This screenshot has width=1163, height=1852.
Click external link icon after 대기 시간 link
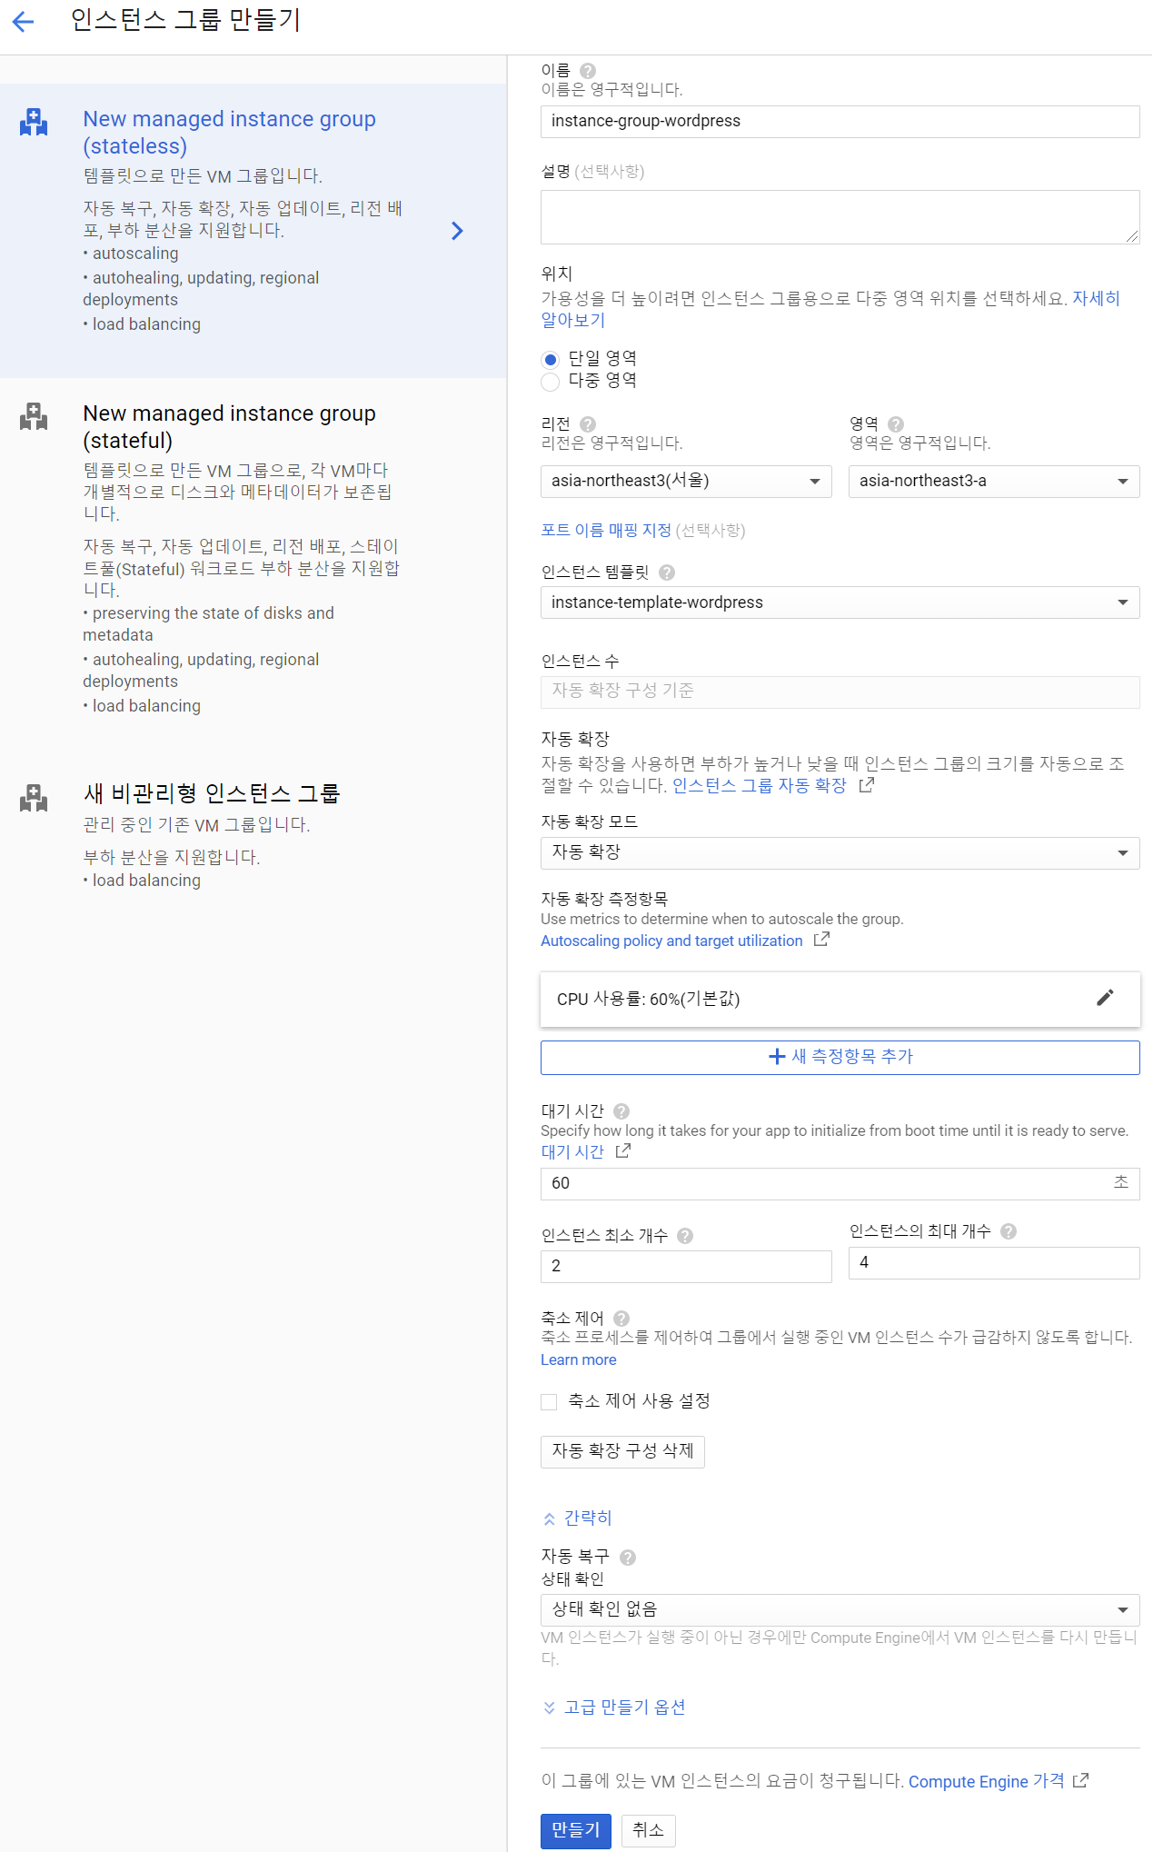(x=623, y=1151)
